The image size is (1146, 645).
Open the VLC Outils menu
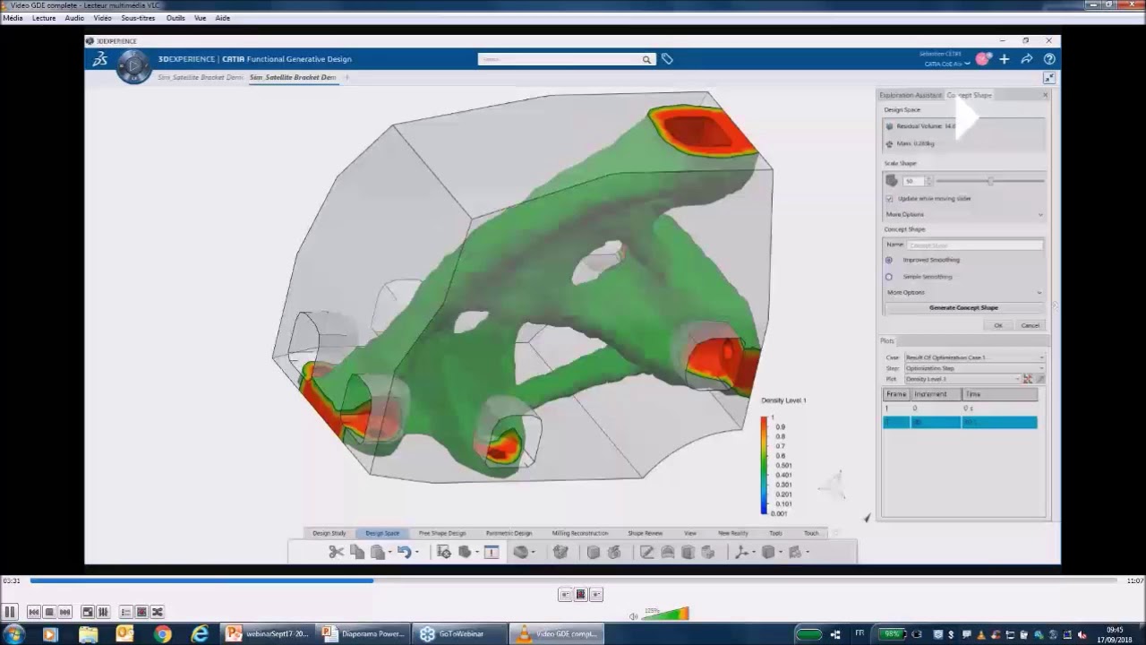point(175,18)
